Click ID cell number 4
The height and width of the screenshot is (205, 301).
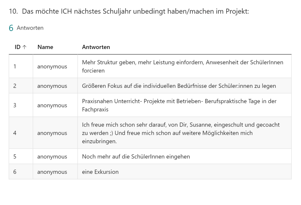15,133
